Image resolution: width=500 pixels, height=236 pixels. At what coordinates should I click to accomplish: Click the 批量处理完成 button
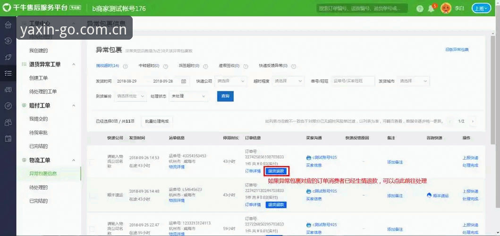click(157, 121)
